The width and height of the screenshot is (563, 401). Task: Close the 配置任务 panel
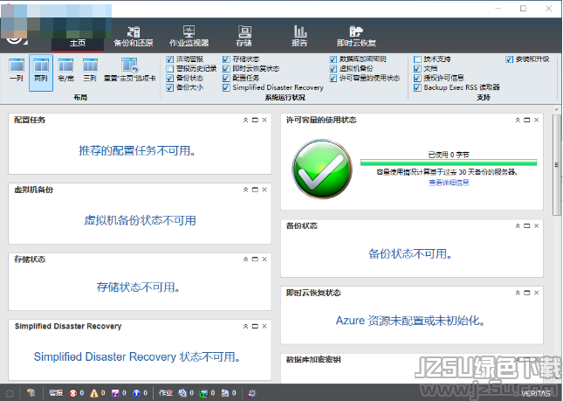tap(264, 120)
